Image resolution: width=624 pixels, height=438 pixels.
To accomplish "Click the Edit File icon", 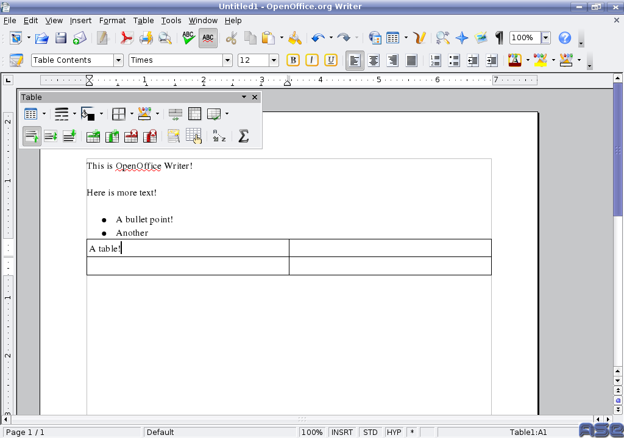I will click(x=102, y=38).
